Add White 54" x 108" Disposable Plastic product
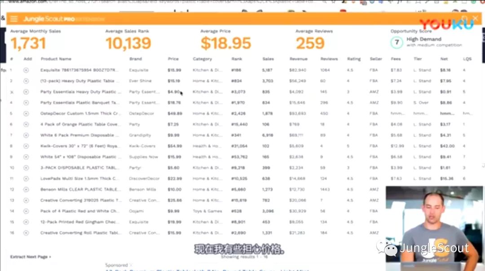 tap(26, 157)
